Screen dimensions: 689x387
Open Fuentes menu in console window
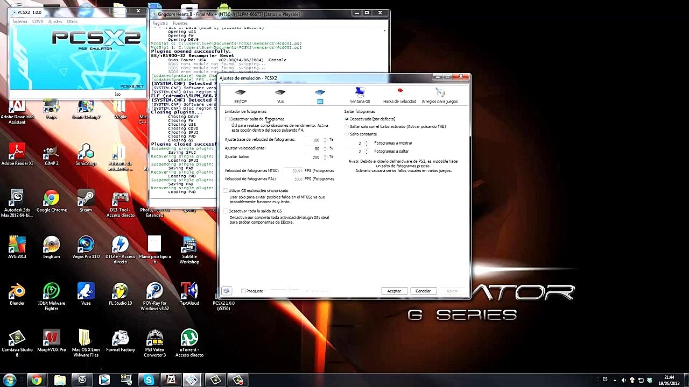click(180, 23)
